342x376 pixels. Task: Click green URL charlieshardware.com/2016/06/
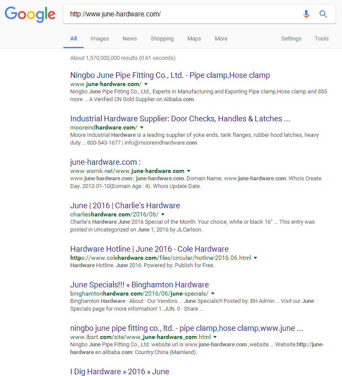pyautogui.click(x=114, y=214)
